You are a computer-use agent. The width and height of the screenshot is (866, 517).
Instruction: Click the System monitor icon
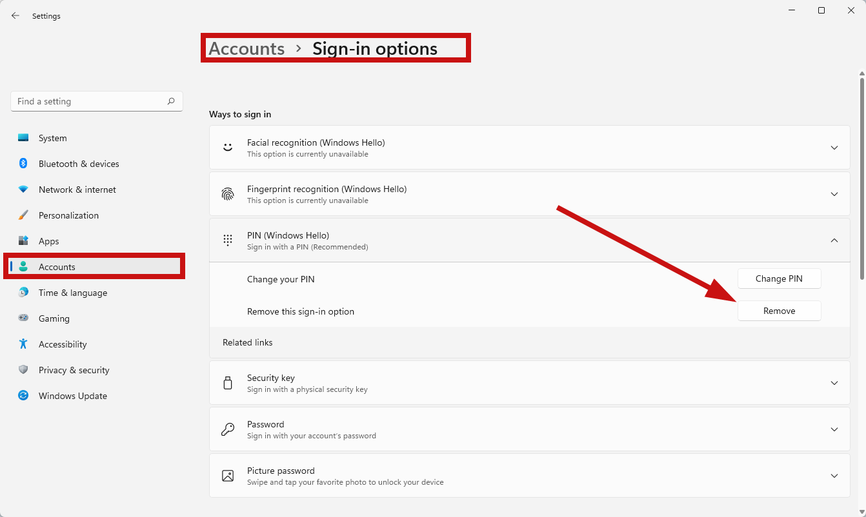[x=23, y=138]
